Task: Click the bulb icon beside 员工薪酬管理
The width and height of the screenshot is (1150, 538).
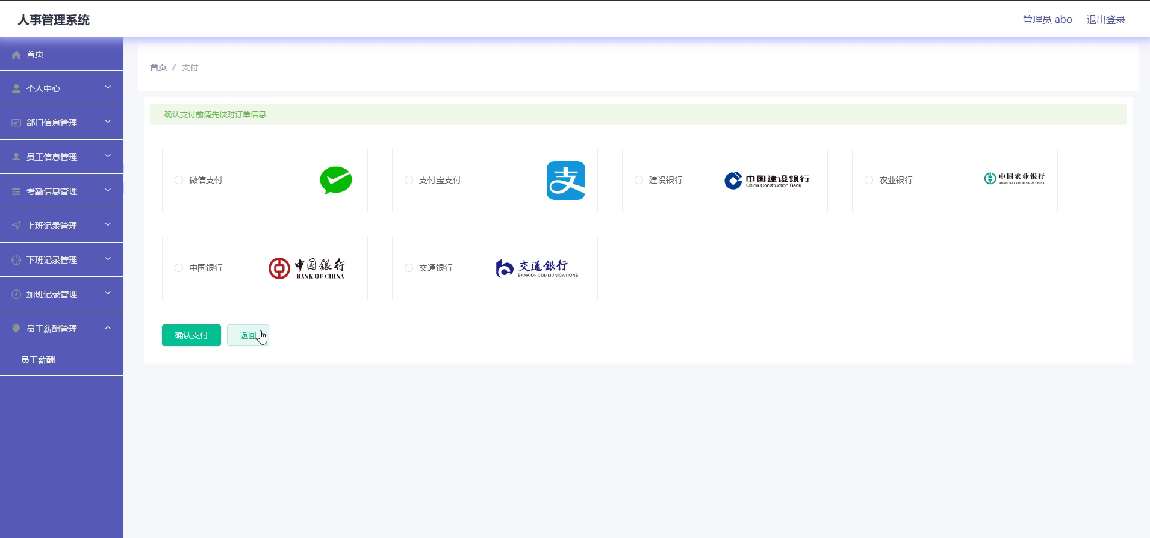Action: tap(16, 329)
